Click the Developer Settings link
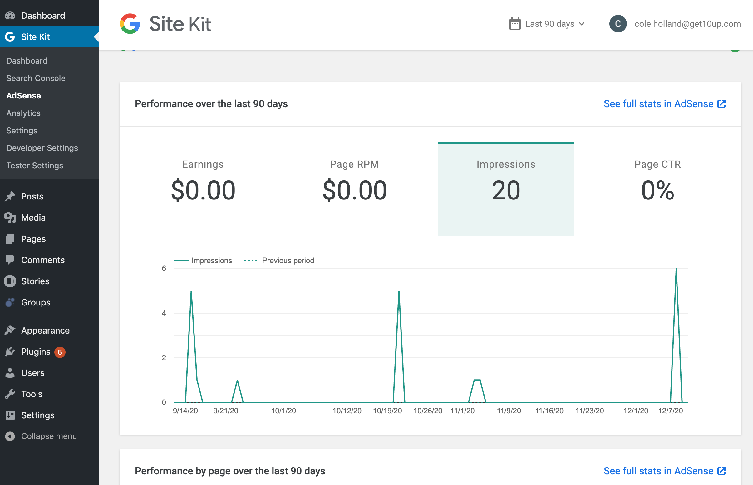 tap(42, 148)
